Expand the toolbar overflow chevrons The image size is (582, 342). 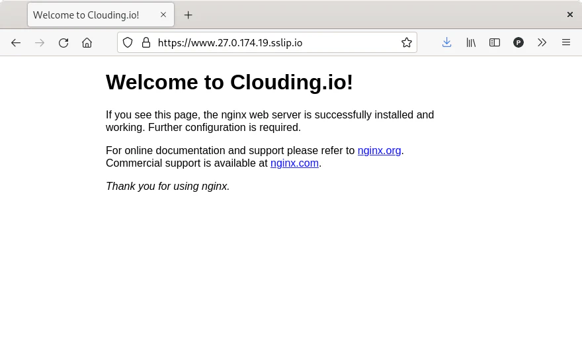542,42
